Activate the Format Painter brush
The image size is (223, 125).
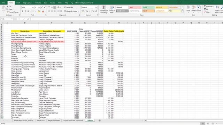(8, 12)
